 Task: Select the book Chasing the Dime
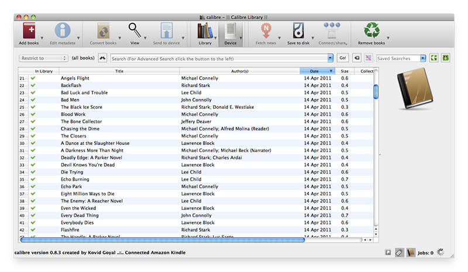pos(195,129)
